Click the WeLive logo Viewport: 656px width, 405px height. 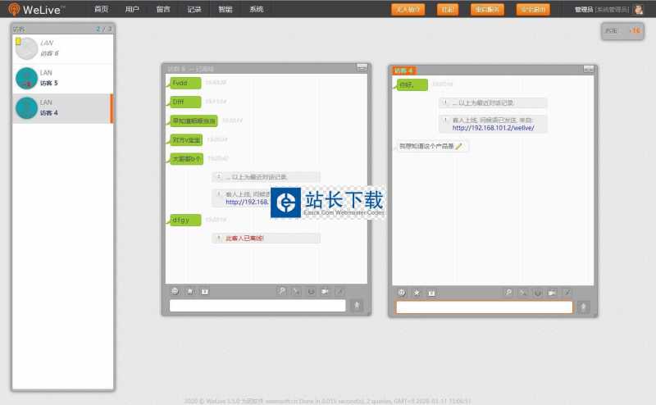tap(45, 9)
